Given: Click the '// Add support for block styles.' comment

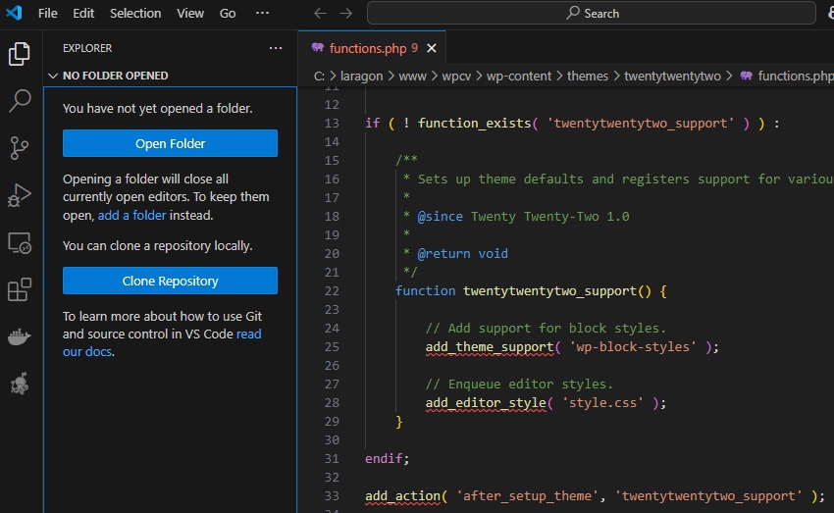Looking at the screenshot, I should tap(546, 328).
